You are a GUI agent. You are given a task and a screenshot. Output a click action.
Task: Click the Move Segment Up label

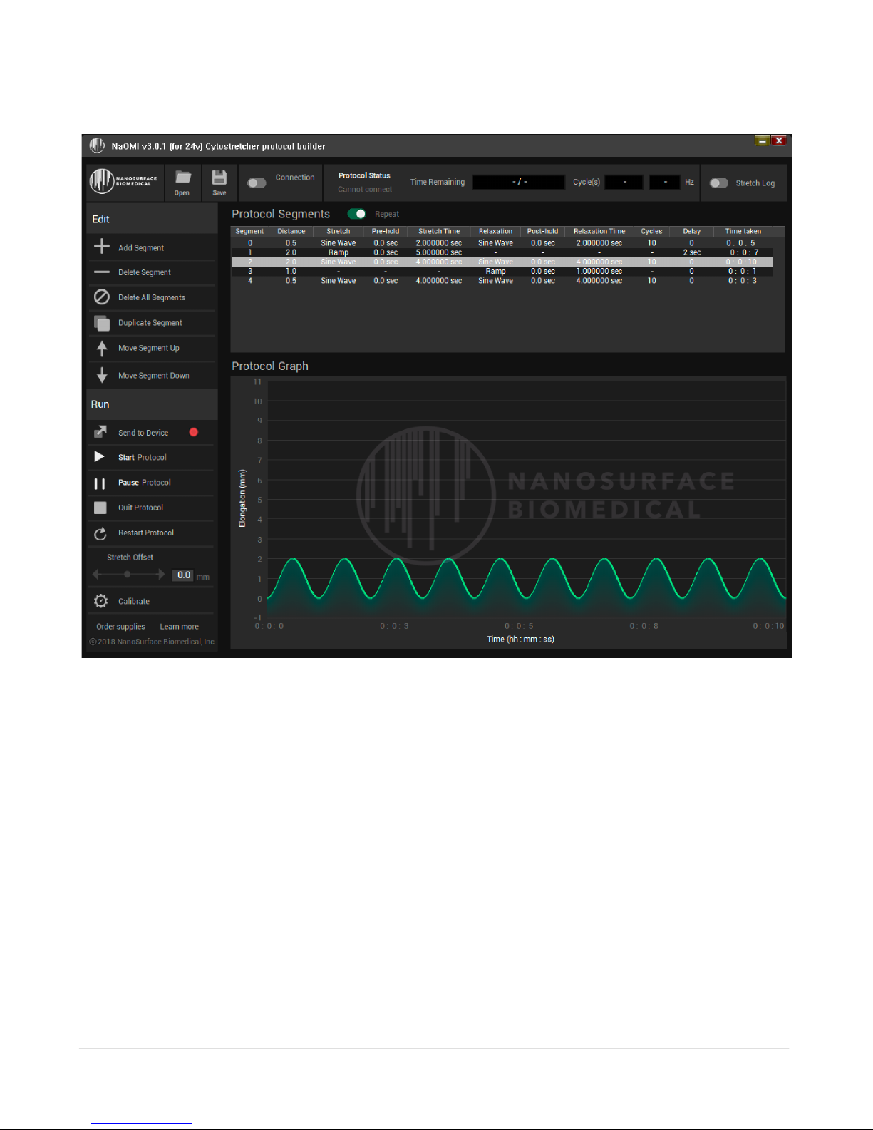[x=149, y=349]
